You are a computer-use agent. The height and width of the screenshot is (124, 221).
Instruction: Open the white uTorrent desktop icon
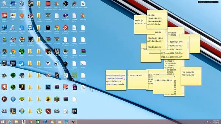click(x=39, y=111)
